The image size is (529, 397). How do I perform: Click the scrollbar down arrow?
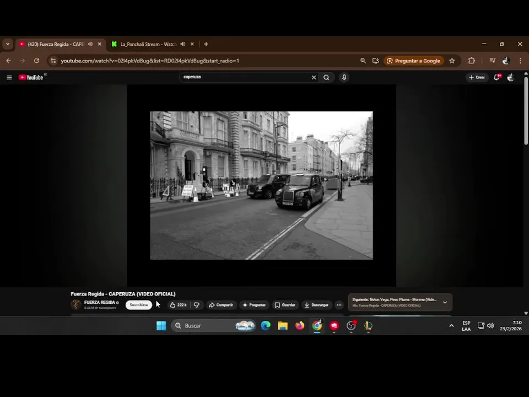point(526,313)
